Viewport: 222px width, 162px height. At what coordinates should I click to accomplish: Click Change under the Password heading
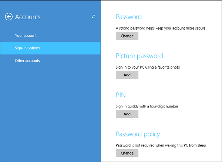point(127,36)
